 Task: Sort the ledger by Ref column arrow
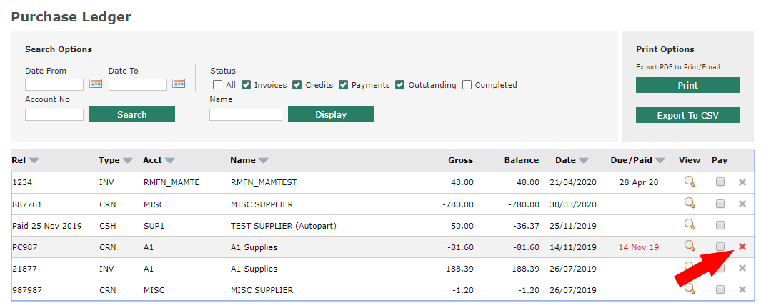point(34,161)
